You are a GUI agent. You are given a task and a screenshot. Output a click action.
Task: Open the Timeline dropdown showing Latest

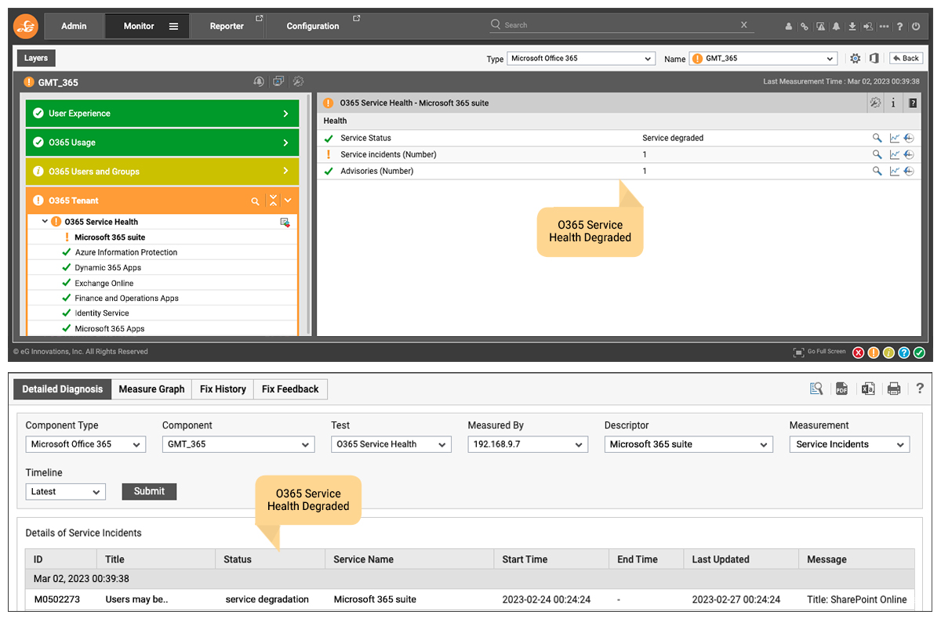[x=65, y=492]
